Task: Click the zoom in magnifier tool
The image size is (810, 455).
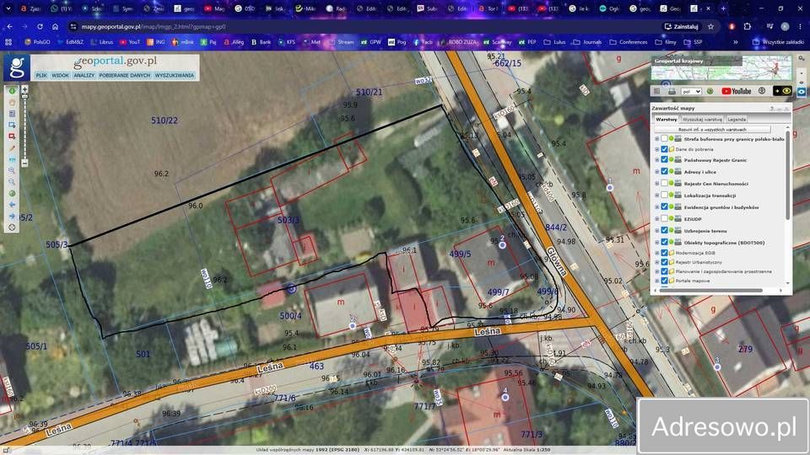Action: tap(12, 171)
